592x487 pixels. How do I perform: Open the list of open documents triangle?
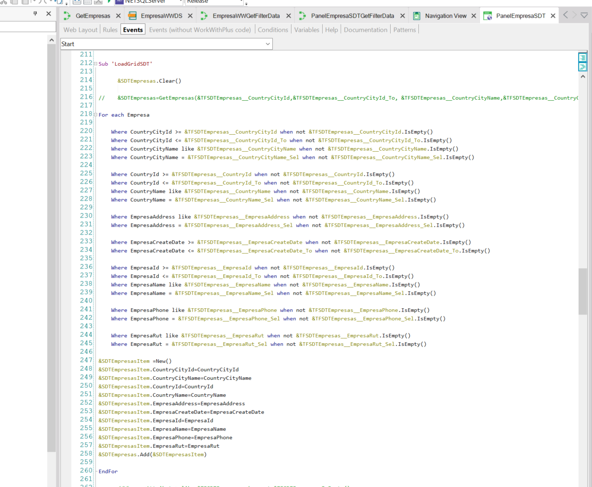[x=584, y=15]
